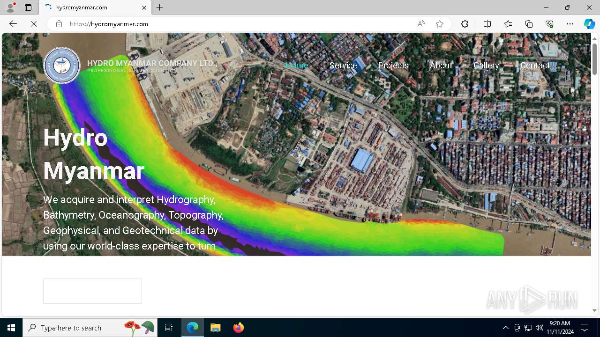Open the Extensions puzzle icon
Viewport: 600px width, 337px height.
(x=465, y=24)
